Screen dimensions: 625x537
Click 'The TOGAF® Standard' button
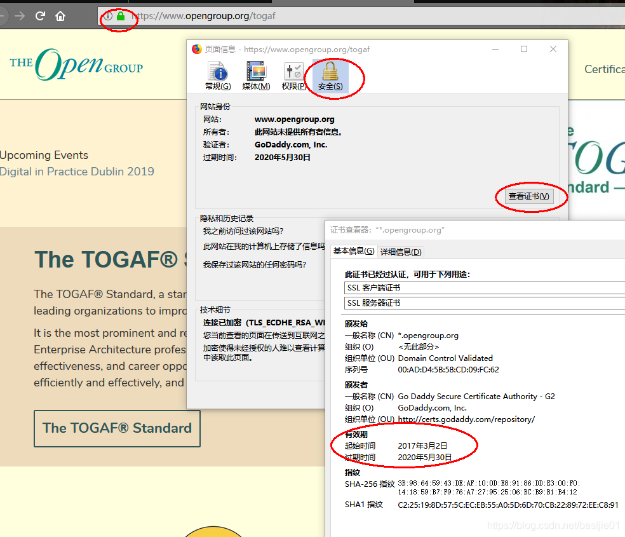tap(117, 428)
